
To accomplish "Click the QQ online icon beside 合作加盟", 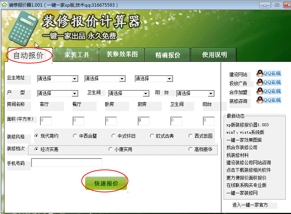I will (x=269, y=91).
